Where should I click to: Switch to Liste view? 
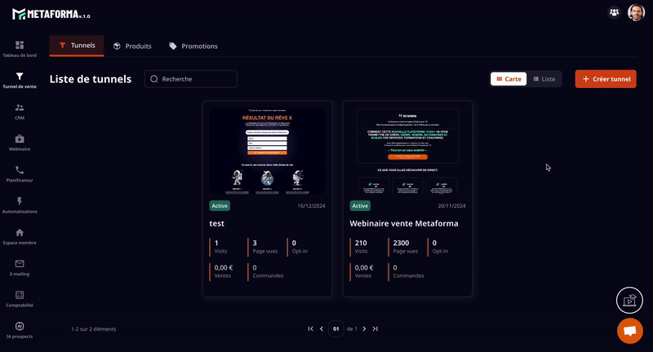[x=544, y=79]
